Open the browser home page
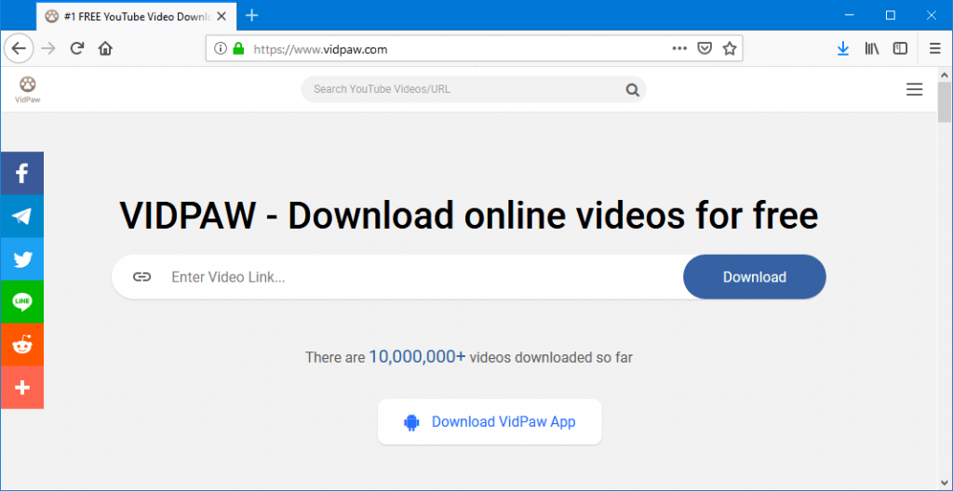The width and height of the screenshot is (953, 491). [106, 48]
